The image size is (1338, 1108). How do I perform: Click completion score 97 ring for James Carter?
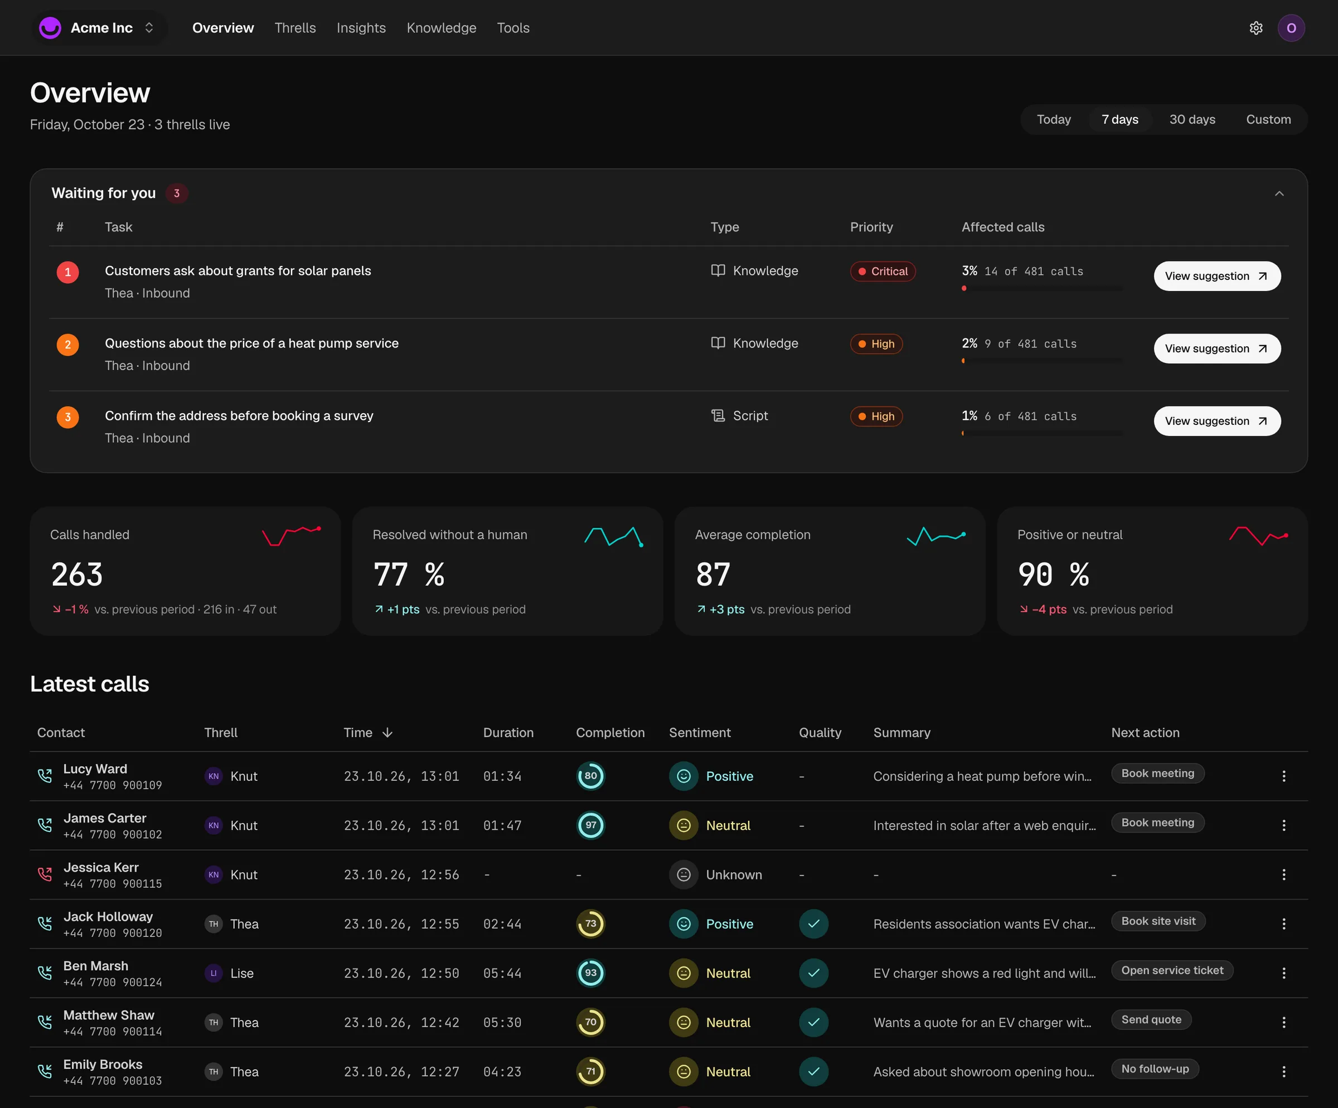(x=590, y=825)
